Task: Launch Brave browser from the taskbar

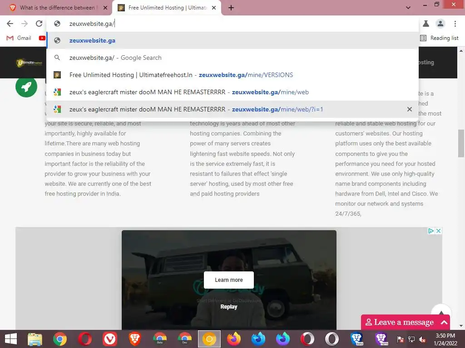Action: 134,339
